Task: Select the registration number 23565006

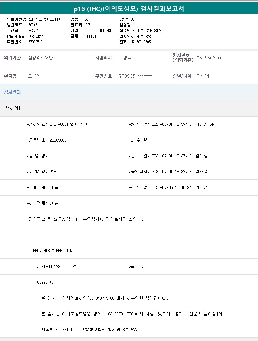Action: pos(58,140)
